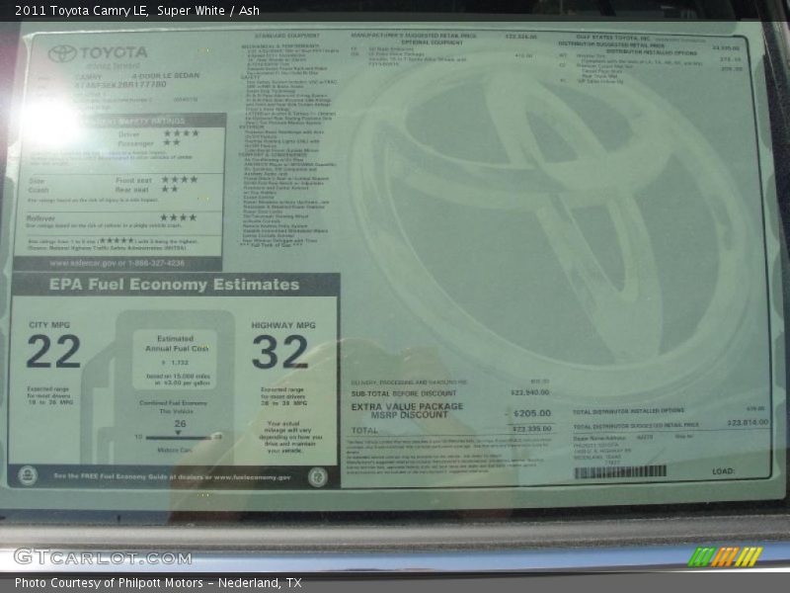Click the city MPG value 22
This screenshot has height=593, width=790.
pyautogui.click(x=53, y=352)
